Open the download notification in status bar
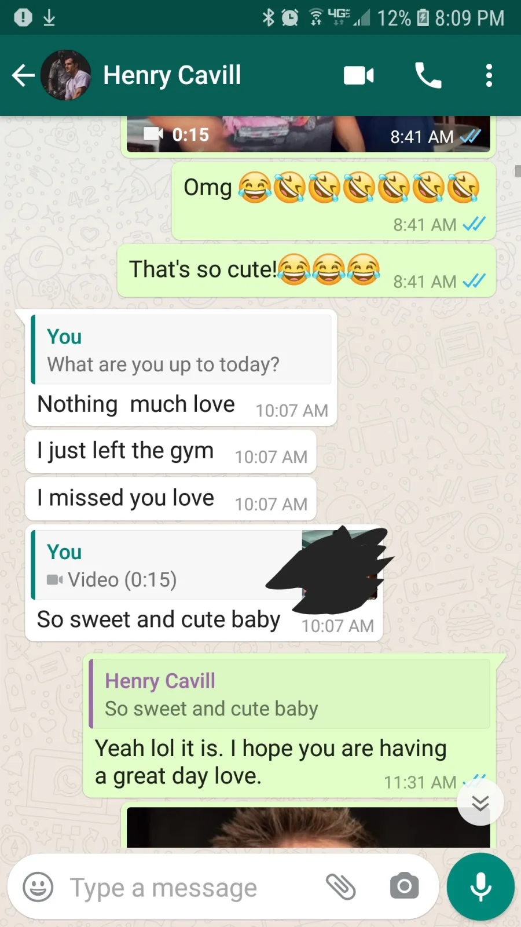This screenshot has height=927, width=521. pyautogui.click(x=49, y=17)
